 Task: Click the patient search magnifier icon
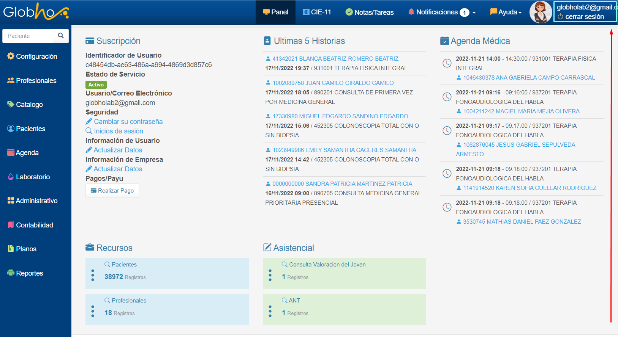click(61, 36)
